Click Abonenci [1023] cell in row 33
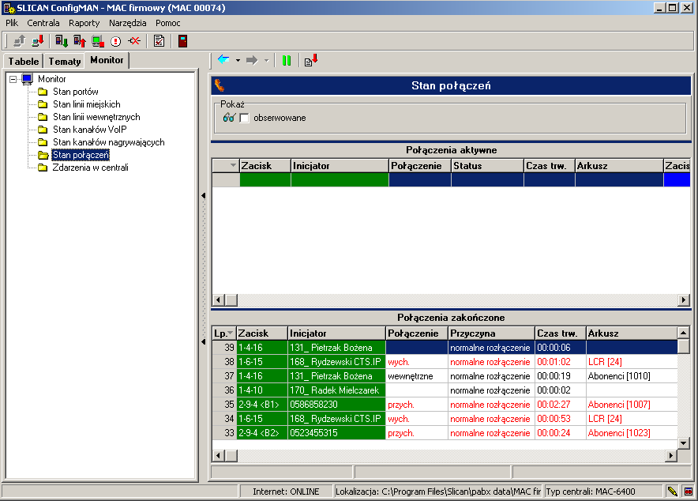 [x=632, y=433]
